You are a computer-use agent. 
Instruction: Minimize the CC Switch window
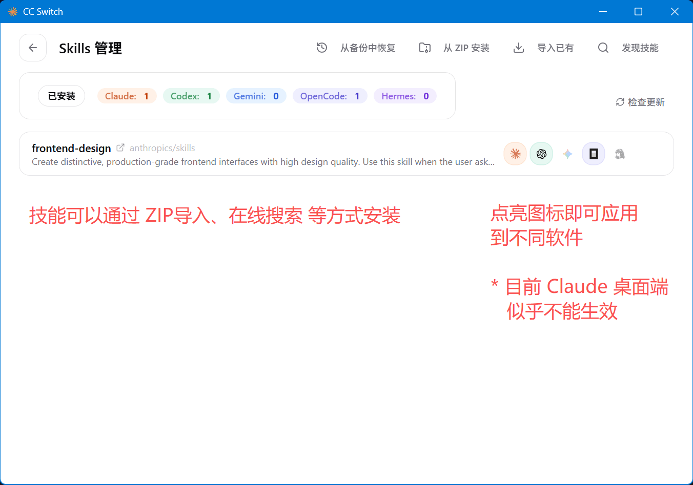(x=603, y=11)
